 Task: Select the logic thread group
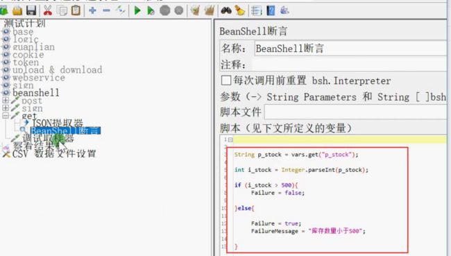pos(26,39)
